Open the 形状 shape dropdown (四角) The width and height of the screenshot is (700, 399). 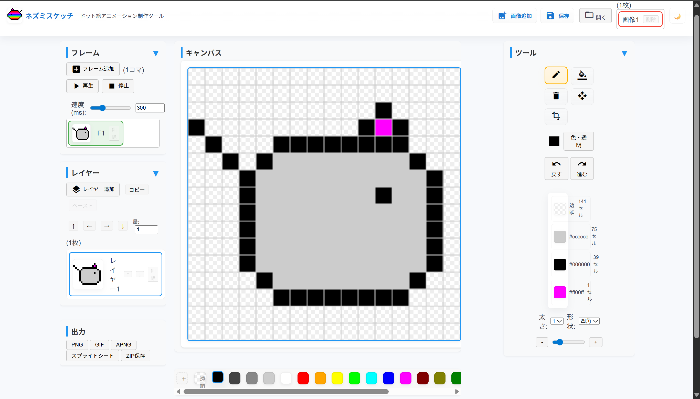589,321
